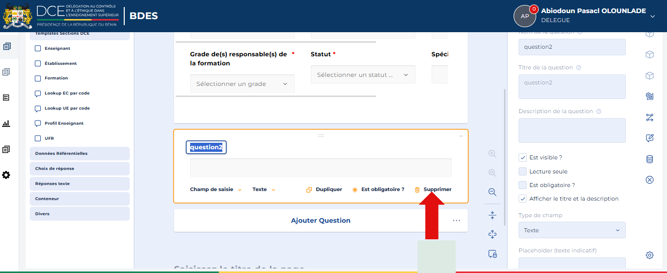Click the question2 highlighted title in card
This screenshot has width=667, height=273.
tap(206, 147)
